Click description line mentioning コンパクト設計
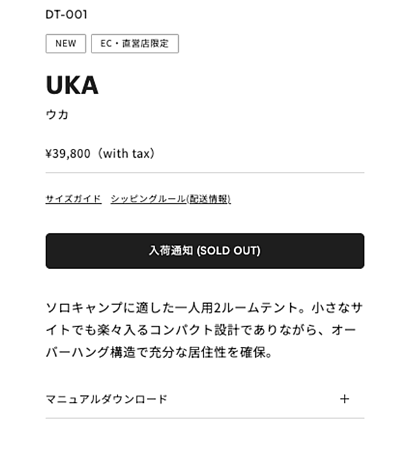 point(201,330)
